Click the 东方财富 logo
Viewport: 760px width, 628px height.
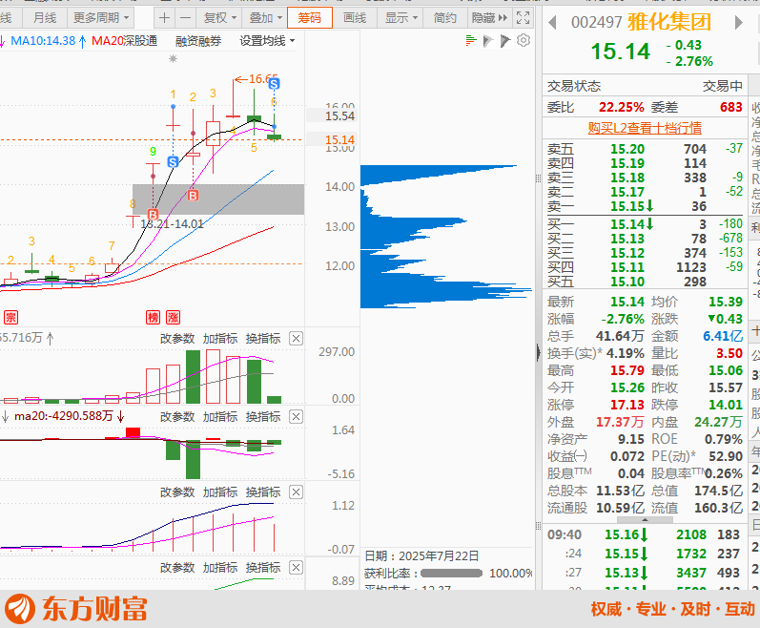coord(76,609)
